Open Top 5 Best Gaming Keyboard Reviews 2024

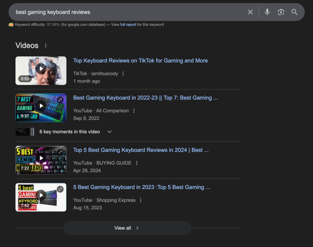(141, 150)
